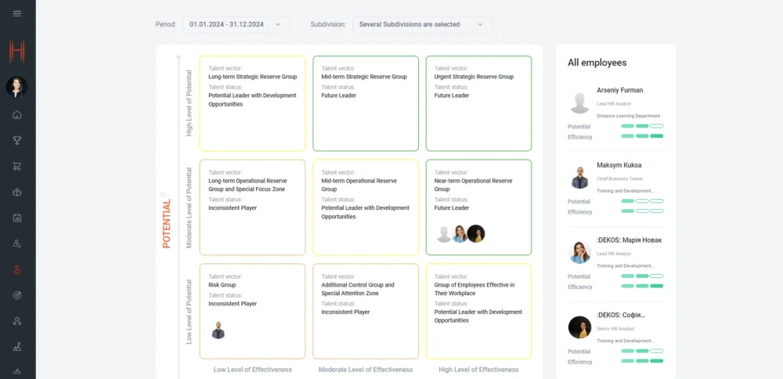Viewport: 783px width, 379px height.
Task: Select the Mid-term Strategic Reserve Group cell
Action: pyautogui.click(x=366, y=103)
